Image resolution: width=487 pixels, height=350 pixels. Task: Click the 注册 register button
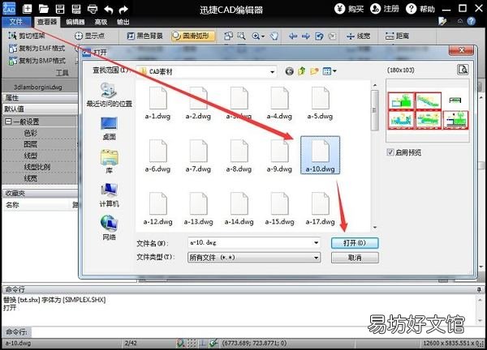[x=385, y=9]
